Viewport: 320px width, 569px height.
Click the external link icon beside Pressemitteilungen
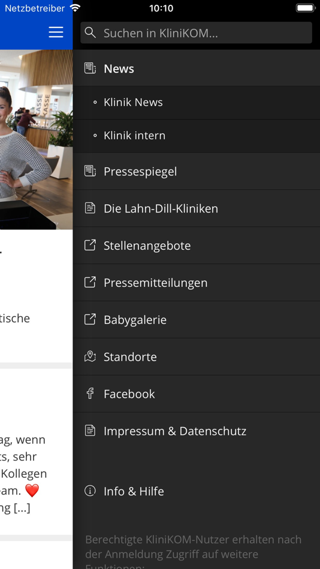[90, 282]
